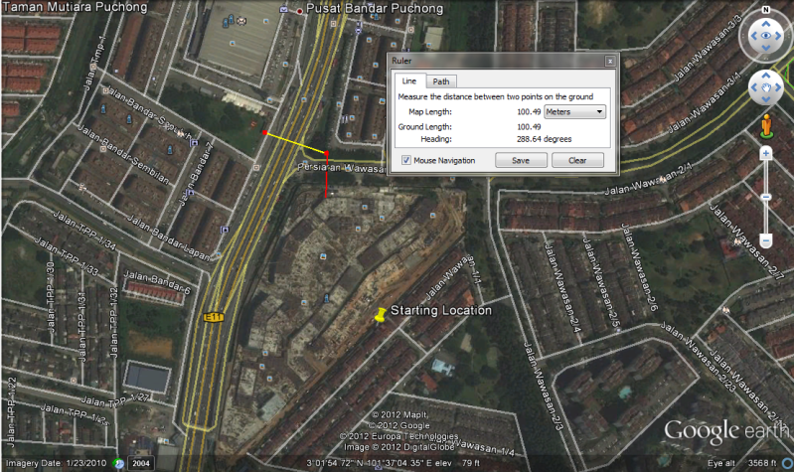
Task: Click the hand icon in move joystick
Action: [x=765, y=87]
